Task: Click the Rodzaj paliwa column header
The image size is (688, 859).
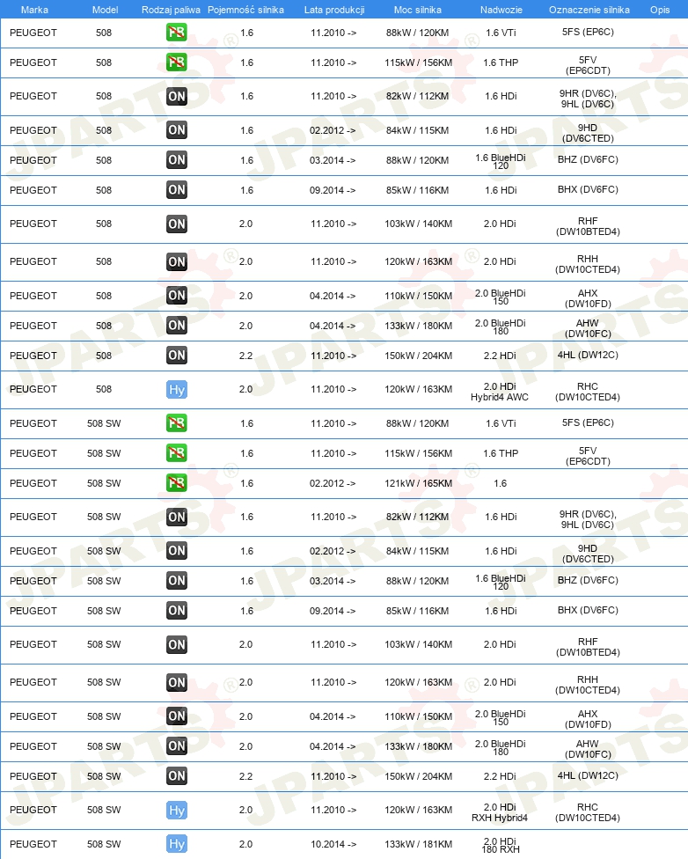Action: (x=171, y=10)
